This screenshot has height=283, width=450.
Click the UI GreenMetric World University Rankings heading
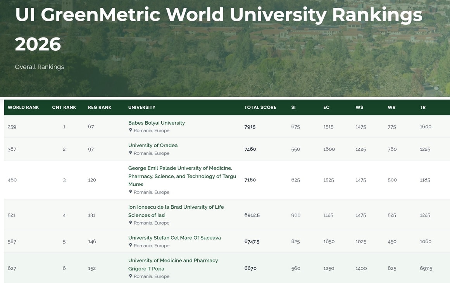pyautogui.click(x=218, y=29)
